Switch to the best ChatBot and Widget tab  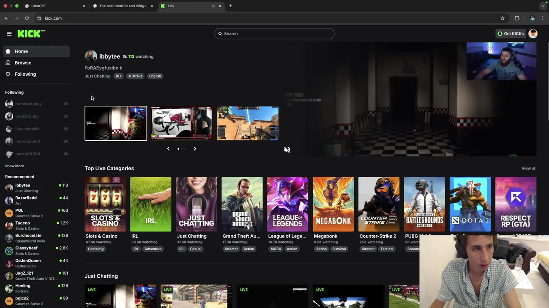tap(122, 6)
